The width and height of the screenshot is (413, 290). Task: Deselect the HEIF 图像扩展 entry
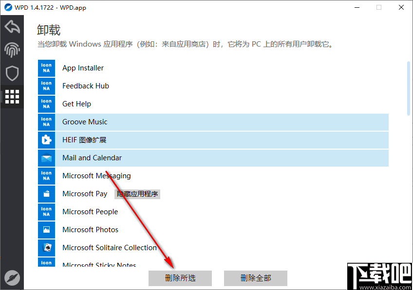tap(213, 140)
